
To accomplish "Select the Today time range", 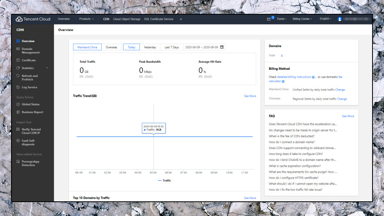I will [x=131, y=47].
